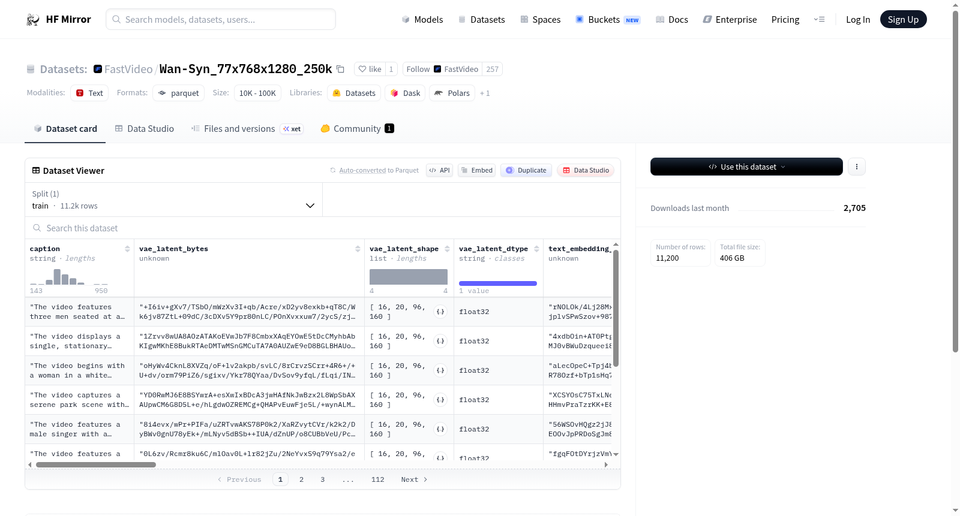Open the API button in Dataset Viewer
Screen dimensions: 960x516
coord(439,170)
